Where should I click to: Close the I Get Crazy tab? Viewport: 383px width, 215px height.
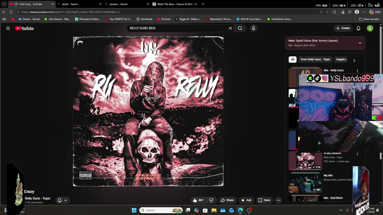click(53, 4)
